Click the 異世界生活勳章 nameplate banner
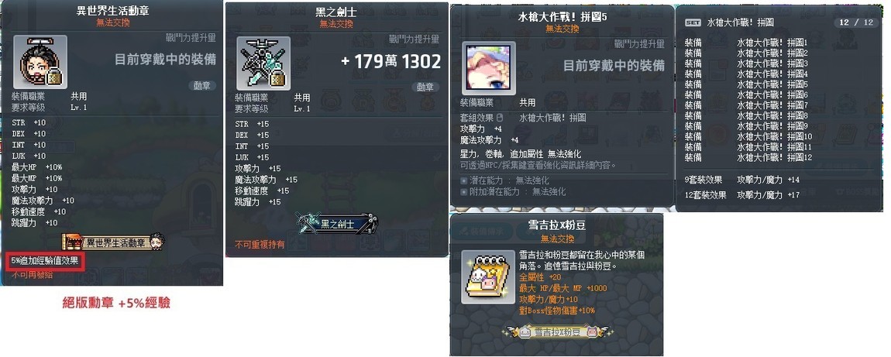Image resolution: width=891 pixels, height=357 pixels. [x=113, y=243]
